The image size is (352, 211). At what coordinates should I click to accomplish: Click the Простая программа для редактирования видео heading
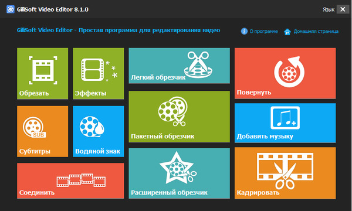click(149, 30)
